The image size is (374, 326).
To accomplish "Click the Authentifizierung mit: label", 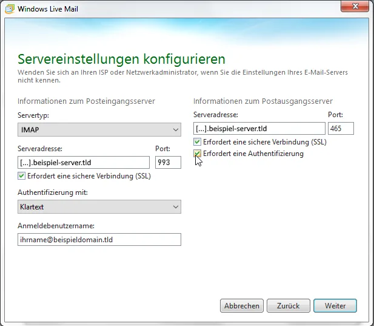I will tap(53, 192).
